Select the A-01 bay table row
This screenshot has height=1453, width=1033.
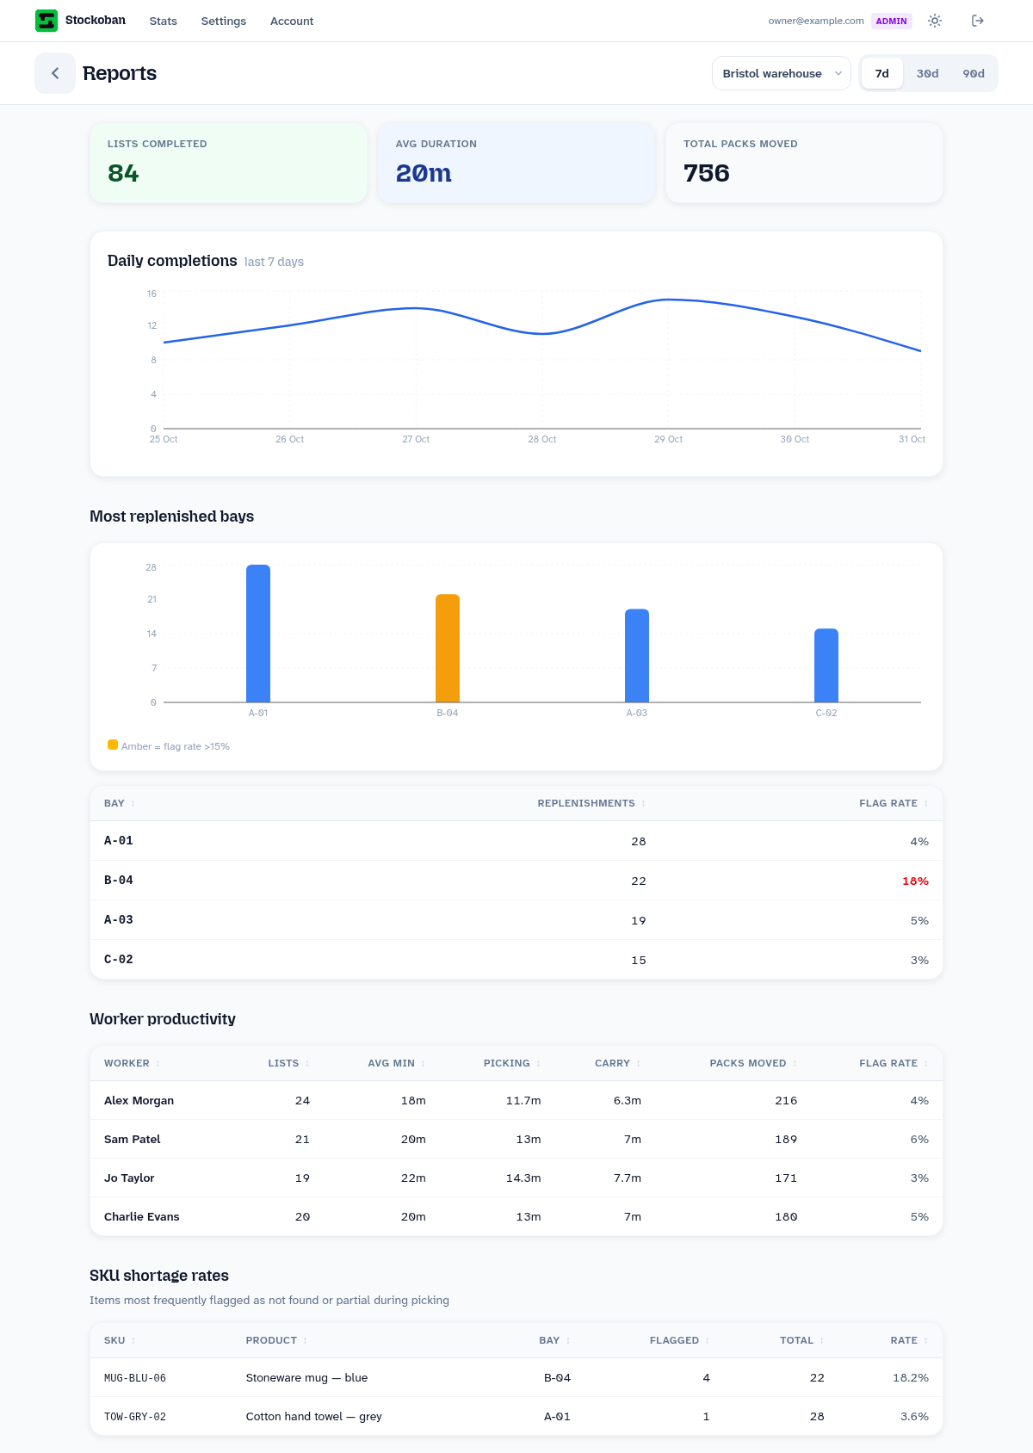pyautogui.click(x=516, y=841)
